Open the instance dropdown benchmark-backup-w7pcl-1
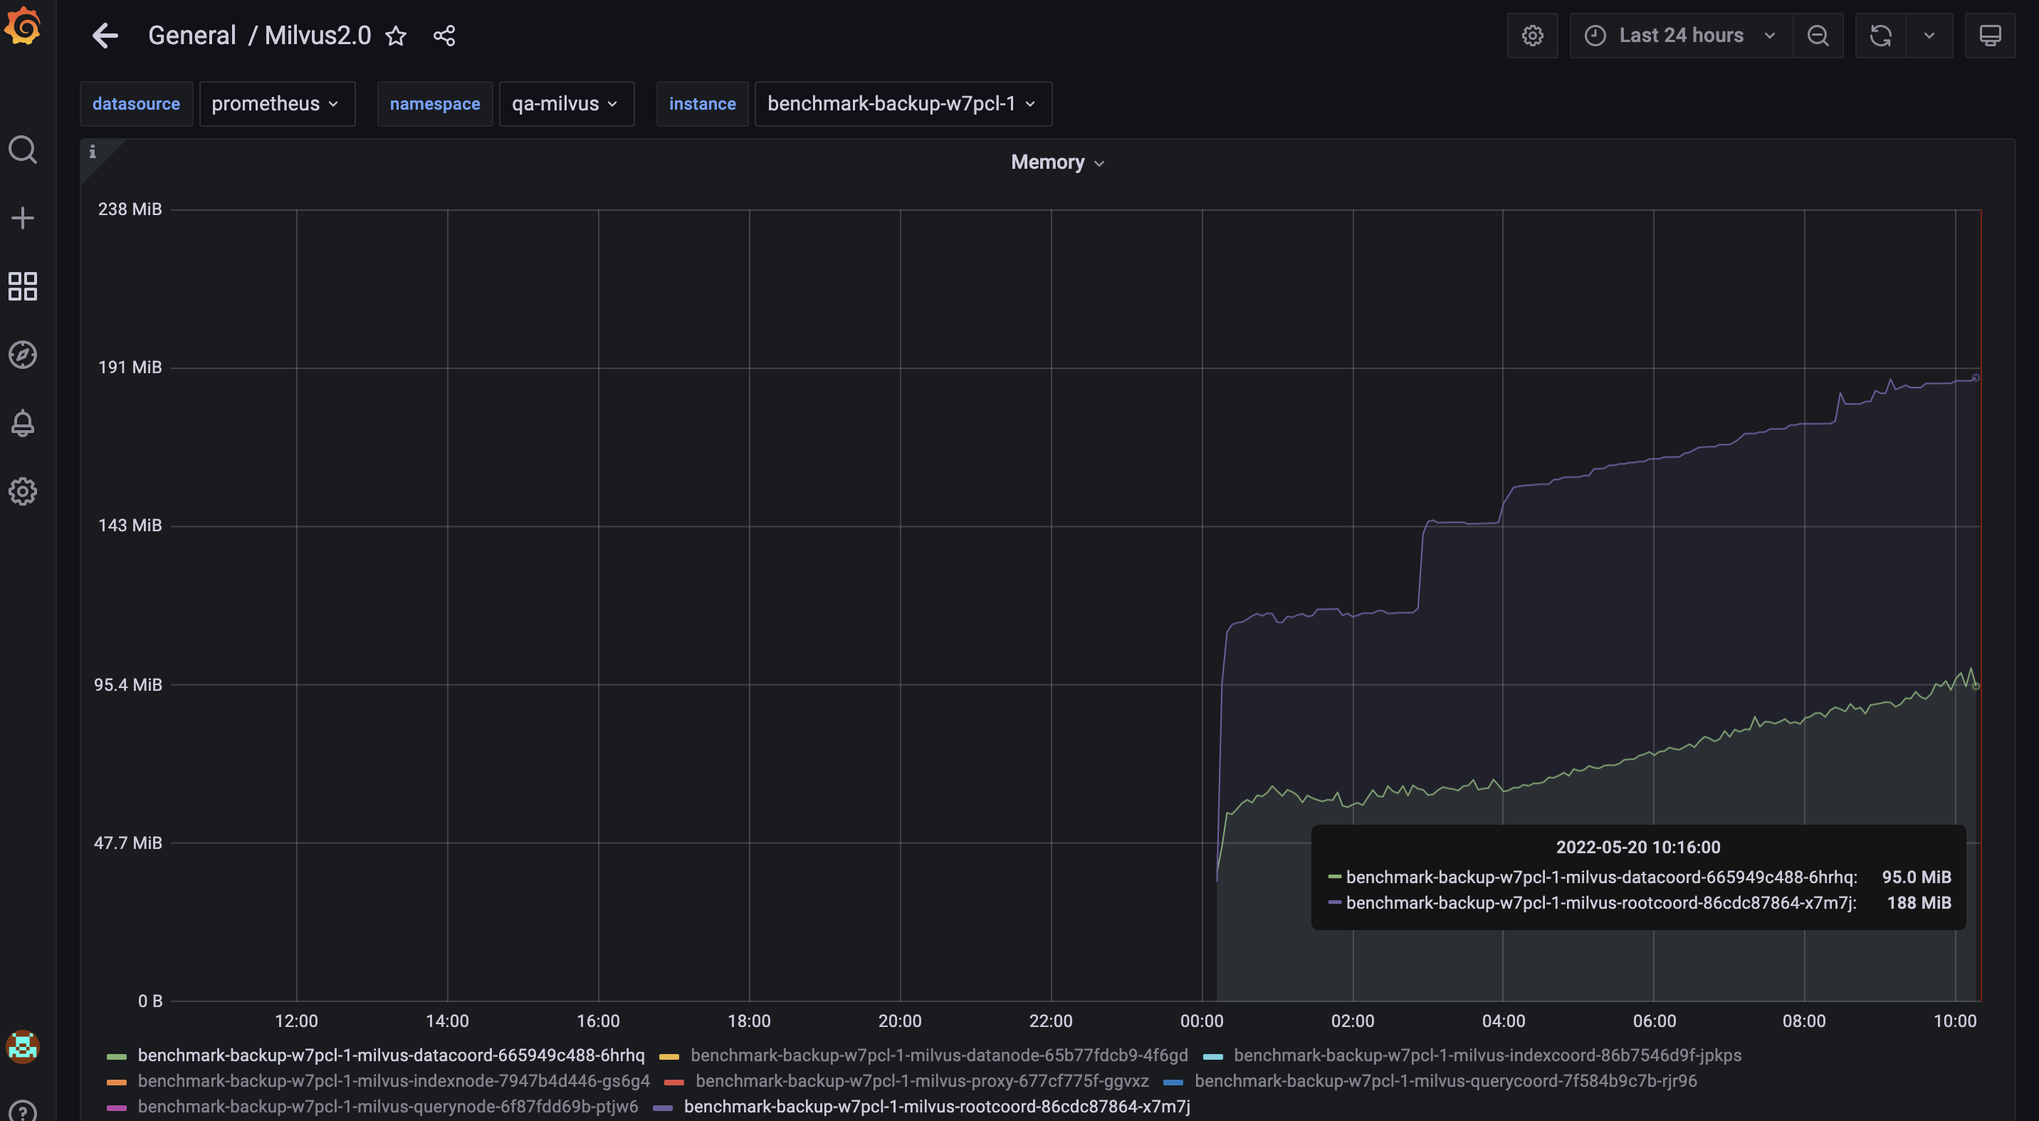2039x1121 pixels. tap(902, 104)
